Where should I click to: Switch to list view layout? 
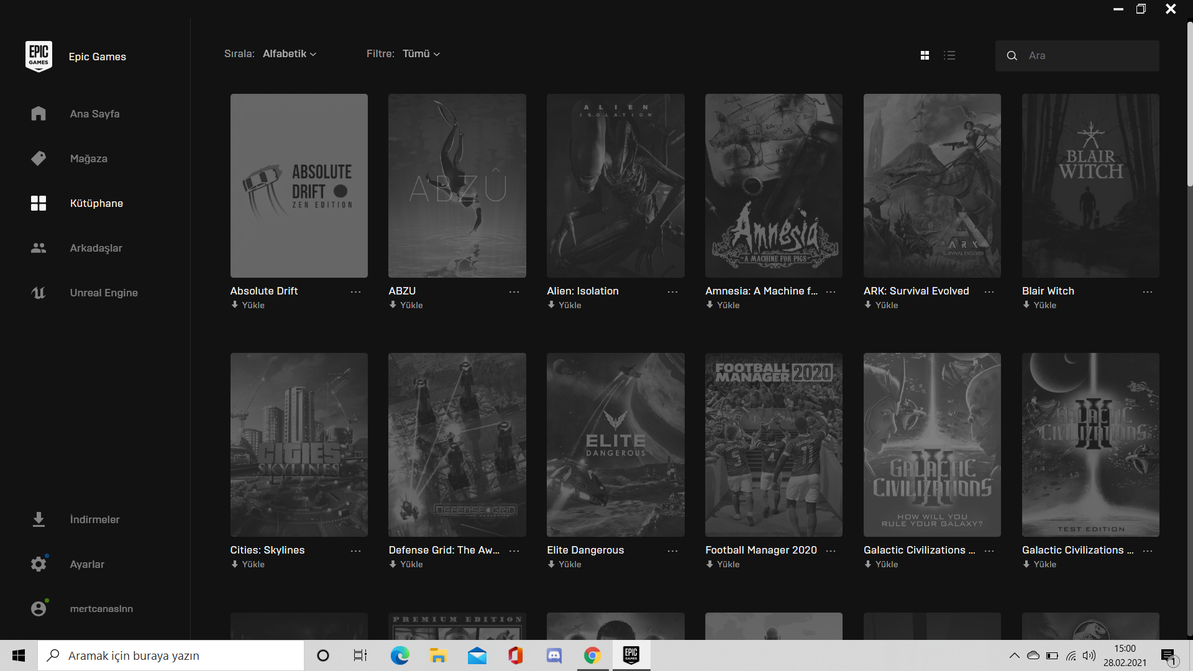[949, 55]
